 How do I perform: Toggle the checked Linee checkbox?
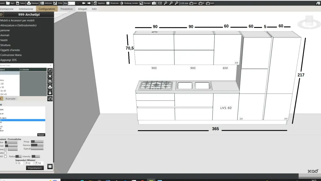[5, 149]
